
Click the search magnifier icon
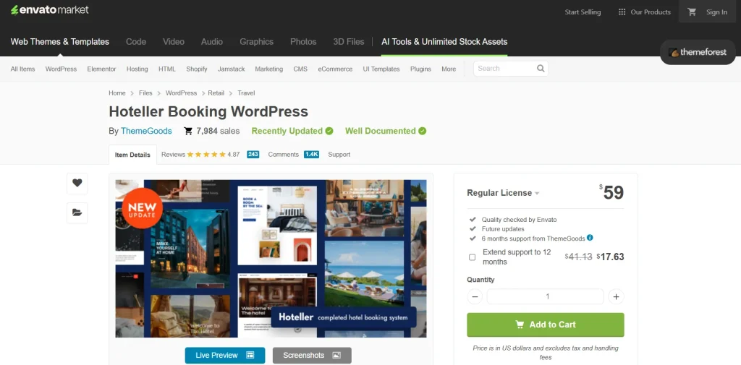click(541, 69)
